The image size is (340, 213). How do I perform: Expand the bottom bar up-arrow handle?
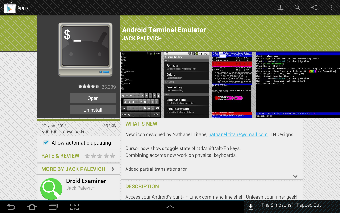[170, 207]
